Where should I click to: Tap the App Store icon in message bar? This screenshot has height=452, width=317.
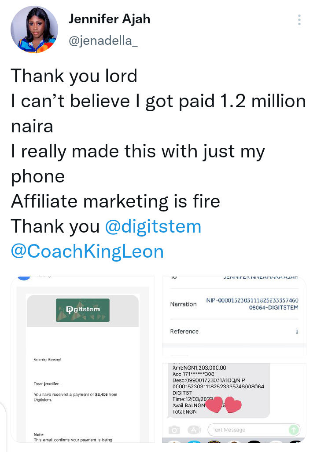(194, 430)
